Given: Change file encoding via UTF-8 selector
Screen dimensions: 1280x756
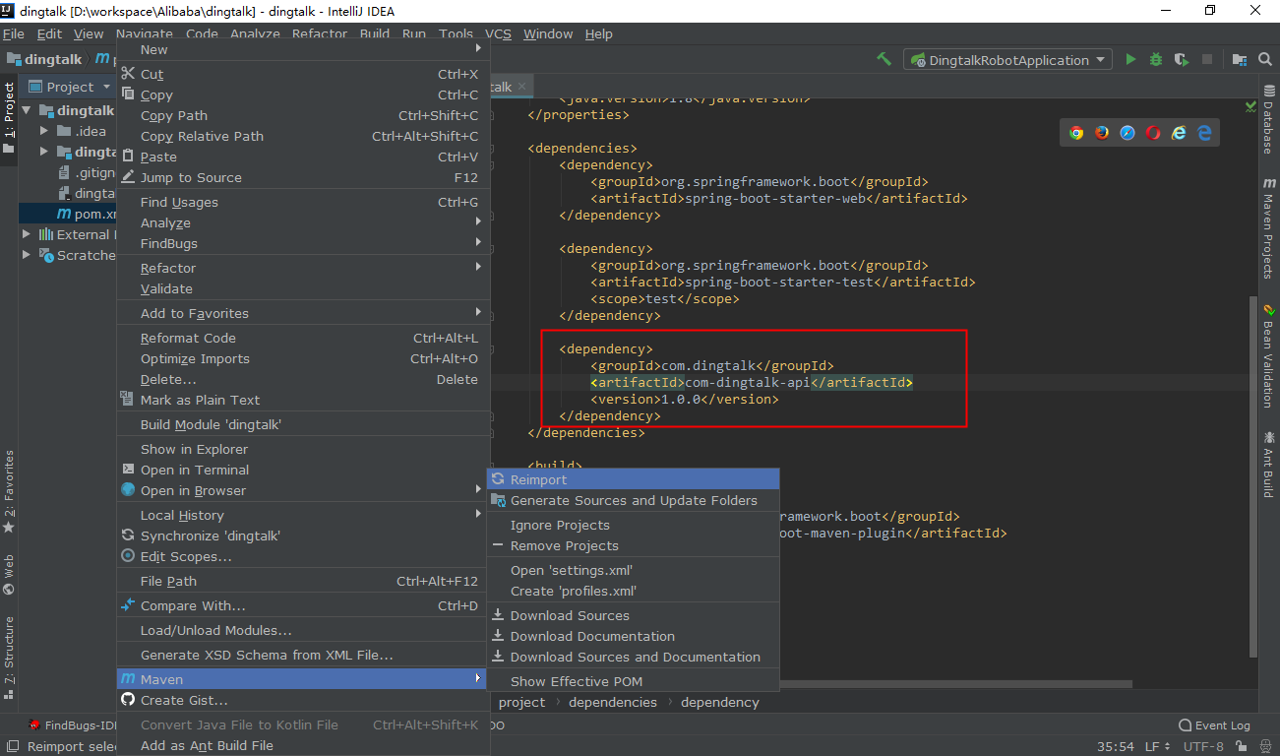Looking at the screenshot, I should (x=1206, y=746).
